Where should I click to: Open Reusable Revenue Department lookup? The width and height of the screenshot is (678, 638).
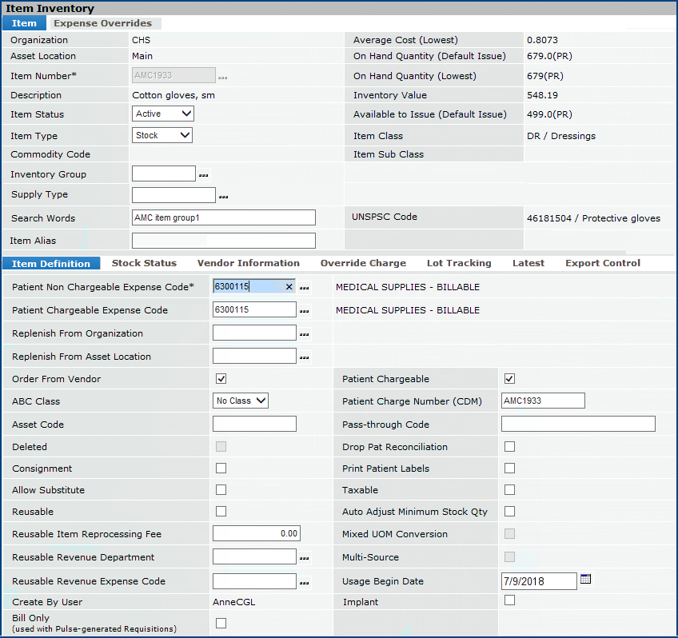click(304, 558)
